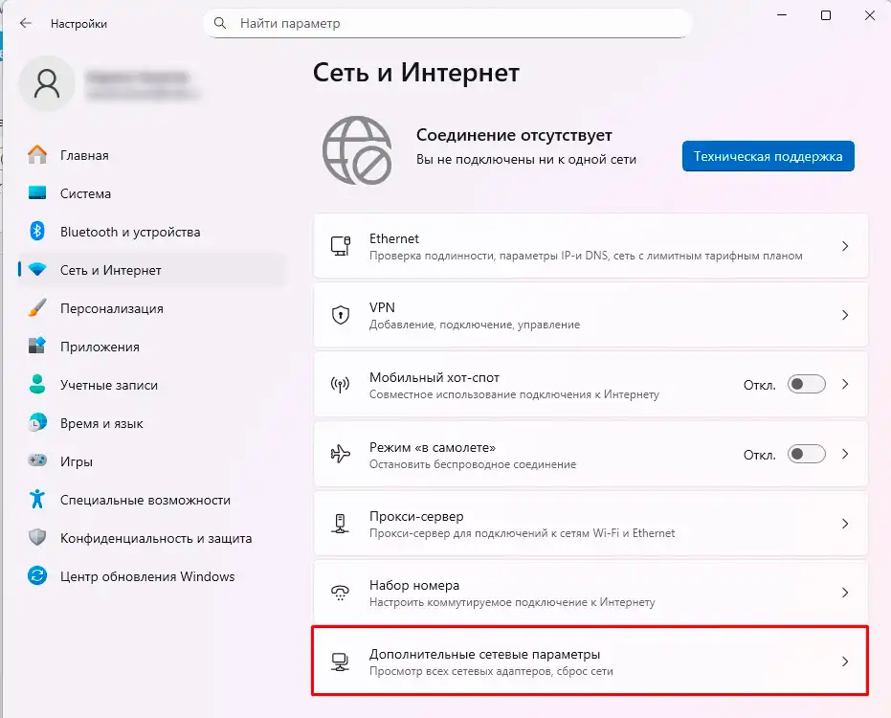Image resolution: width=891 pixels, height=718 pixels.
Task: Open the Ethernet network icon
Action: [x=341, y=247]
